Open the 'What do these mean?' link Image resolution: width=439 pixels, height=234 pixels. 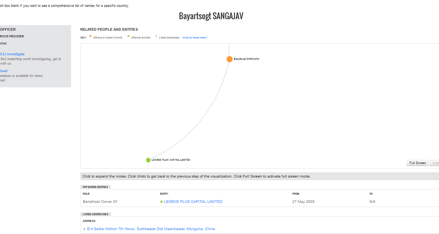[x=195, y=38]
